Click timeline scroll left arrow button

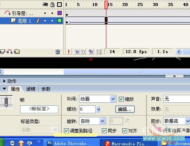tap(179, 52)
